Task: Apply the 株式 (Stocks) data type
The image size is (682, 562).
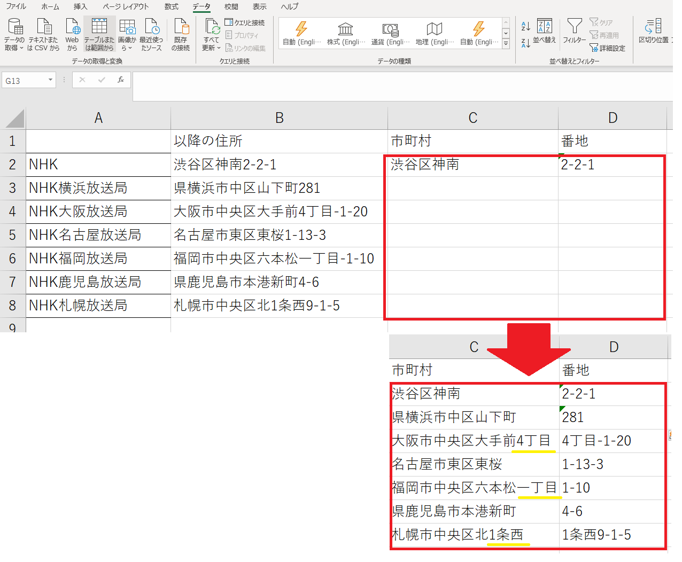Action: coord(346,34)
